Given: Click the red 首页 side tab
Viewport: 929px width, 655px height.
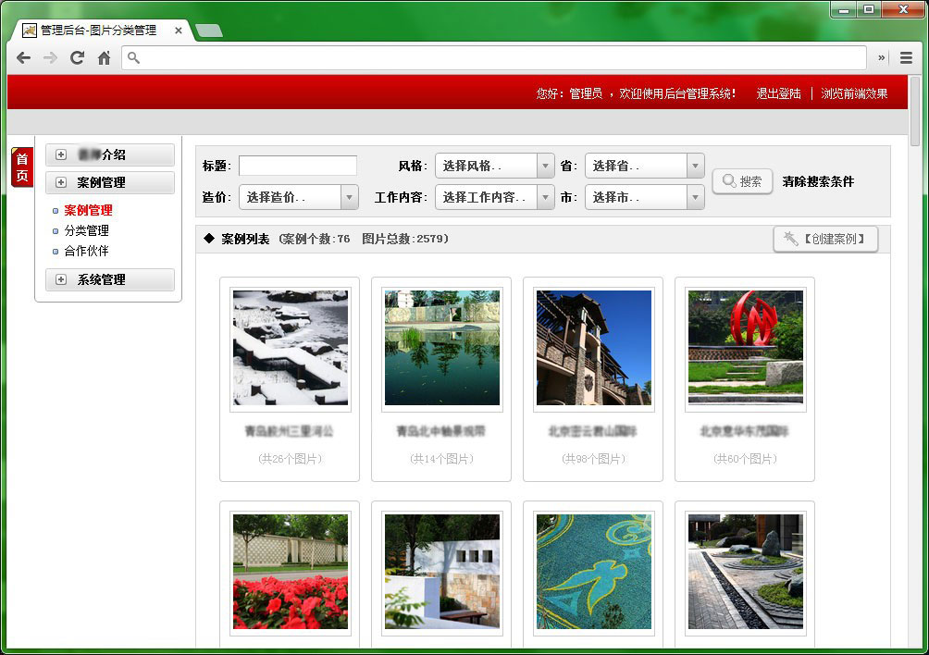Looking at the screenshot, I should coord(22,167).
